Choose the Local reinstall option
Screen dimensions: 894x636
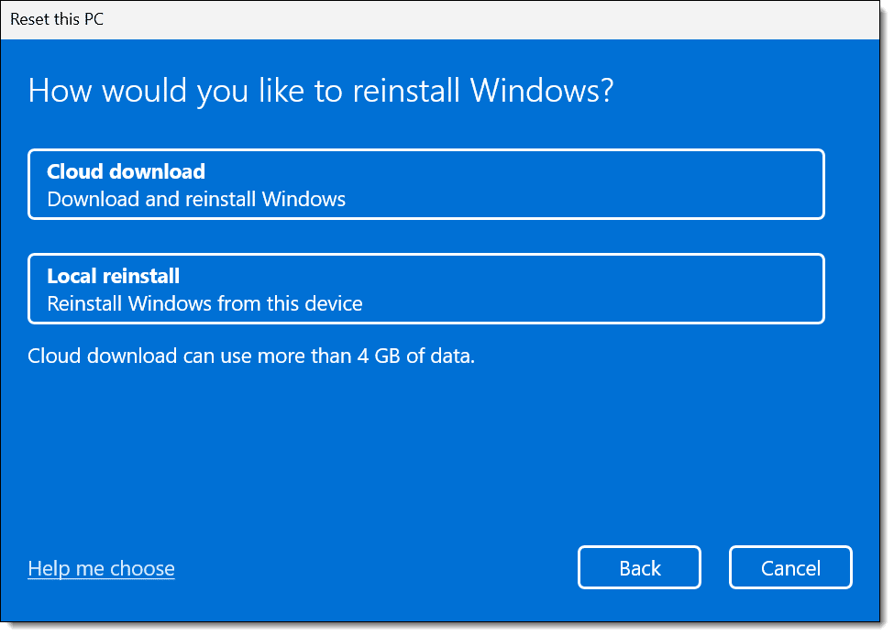(425, 289)
